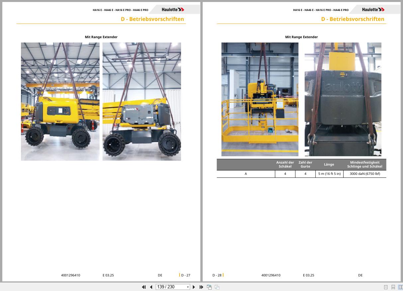Click page number 'D - 27' in footer
Image resolution: width=403 pixels, height=291 pixels.
pyautogui.click(x=186, y=275)
